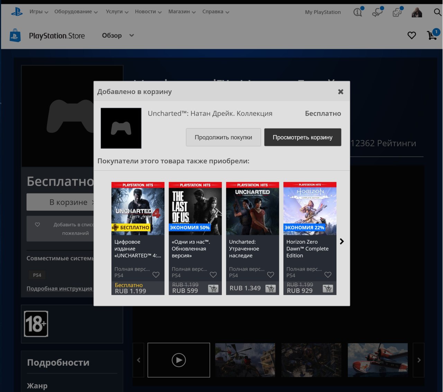Viewport: 443px width, 392px height.
Task: Click Uncharted: Утраченное наследие title
Action: pos(244,249)
